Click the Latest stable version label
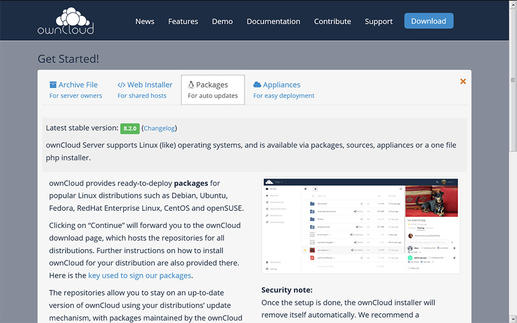 pyautogui.click(x=82, y=128)
